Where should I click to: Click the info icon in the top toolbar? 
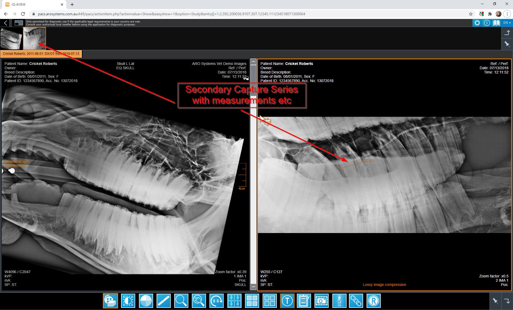(487, 23)
